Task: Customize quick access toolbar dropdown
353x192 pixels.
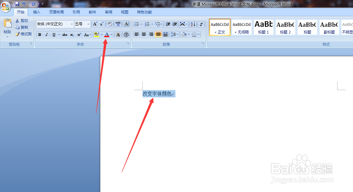Action: (42, 4)
